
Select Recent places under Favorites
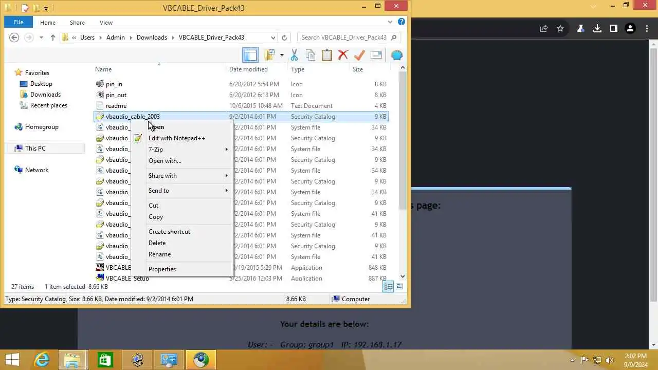49,105
